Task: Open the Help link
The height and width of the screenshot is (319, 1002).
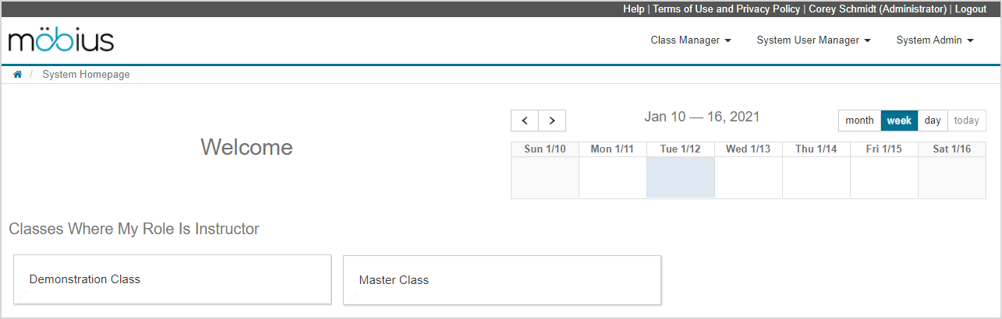Action: click(633, 9)
